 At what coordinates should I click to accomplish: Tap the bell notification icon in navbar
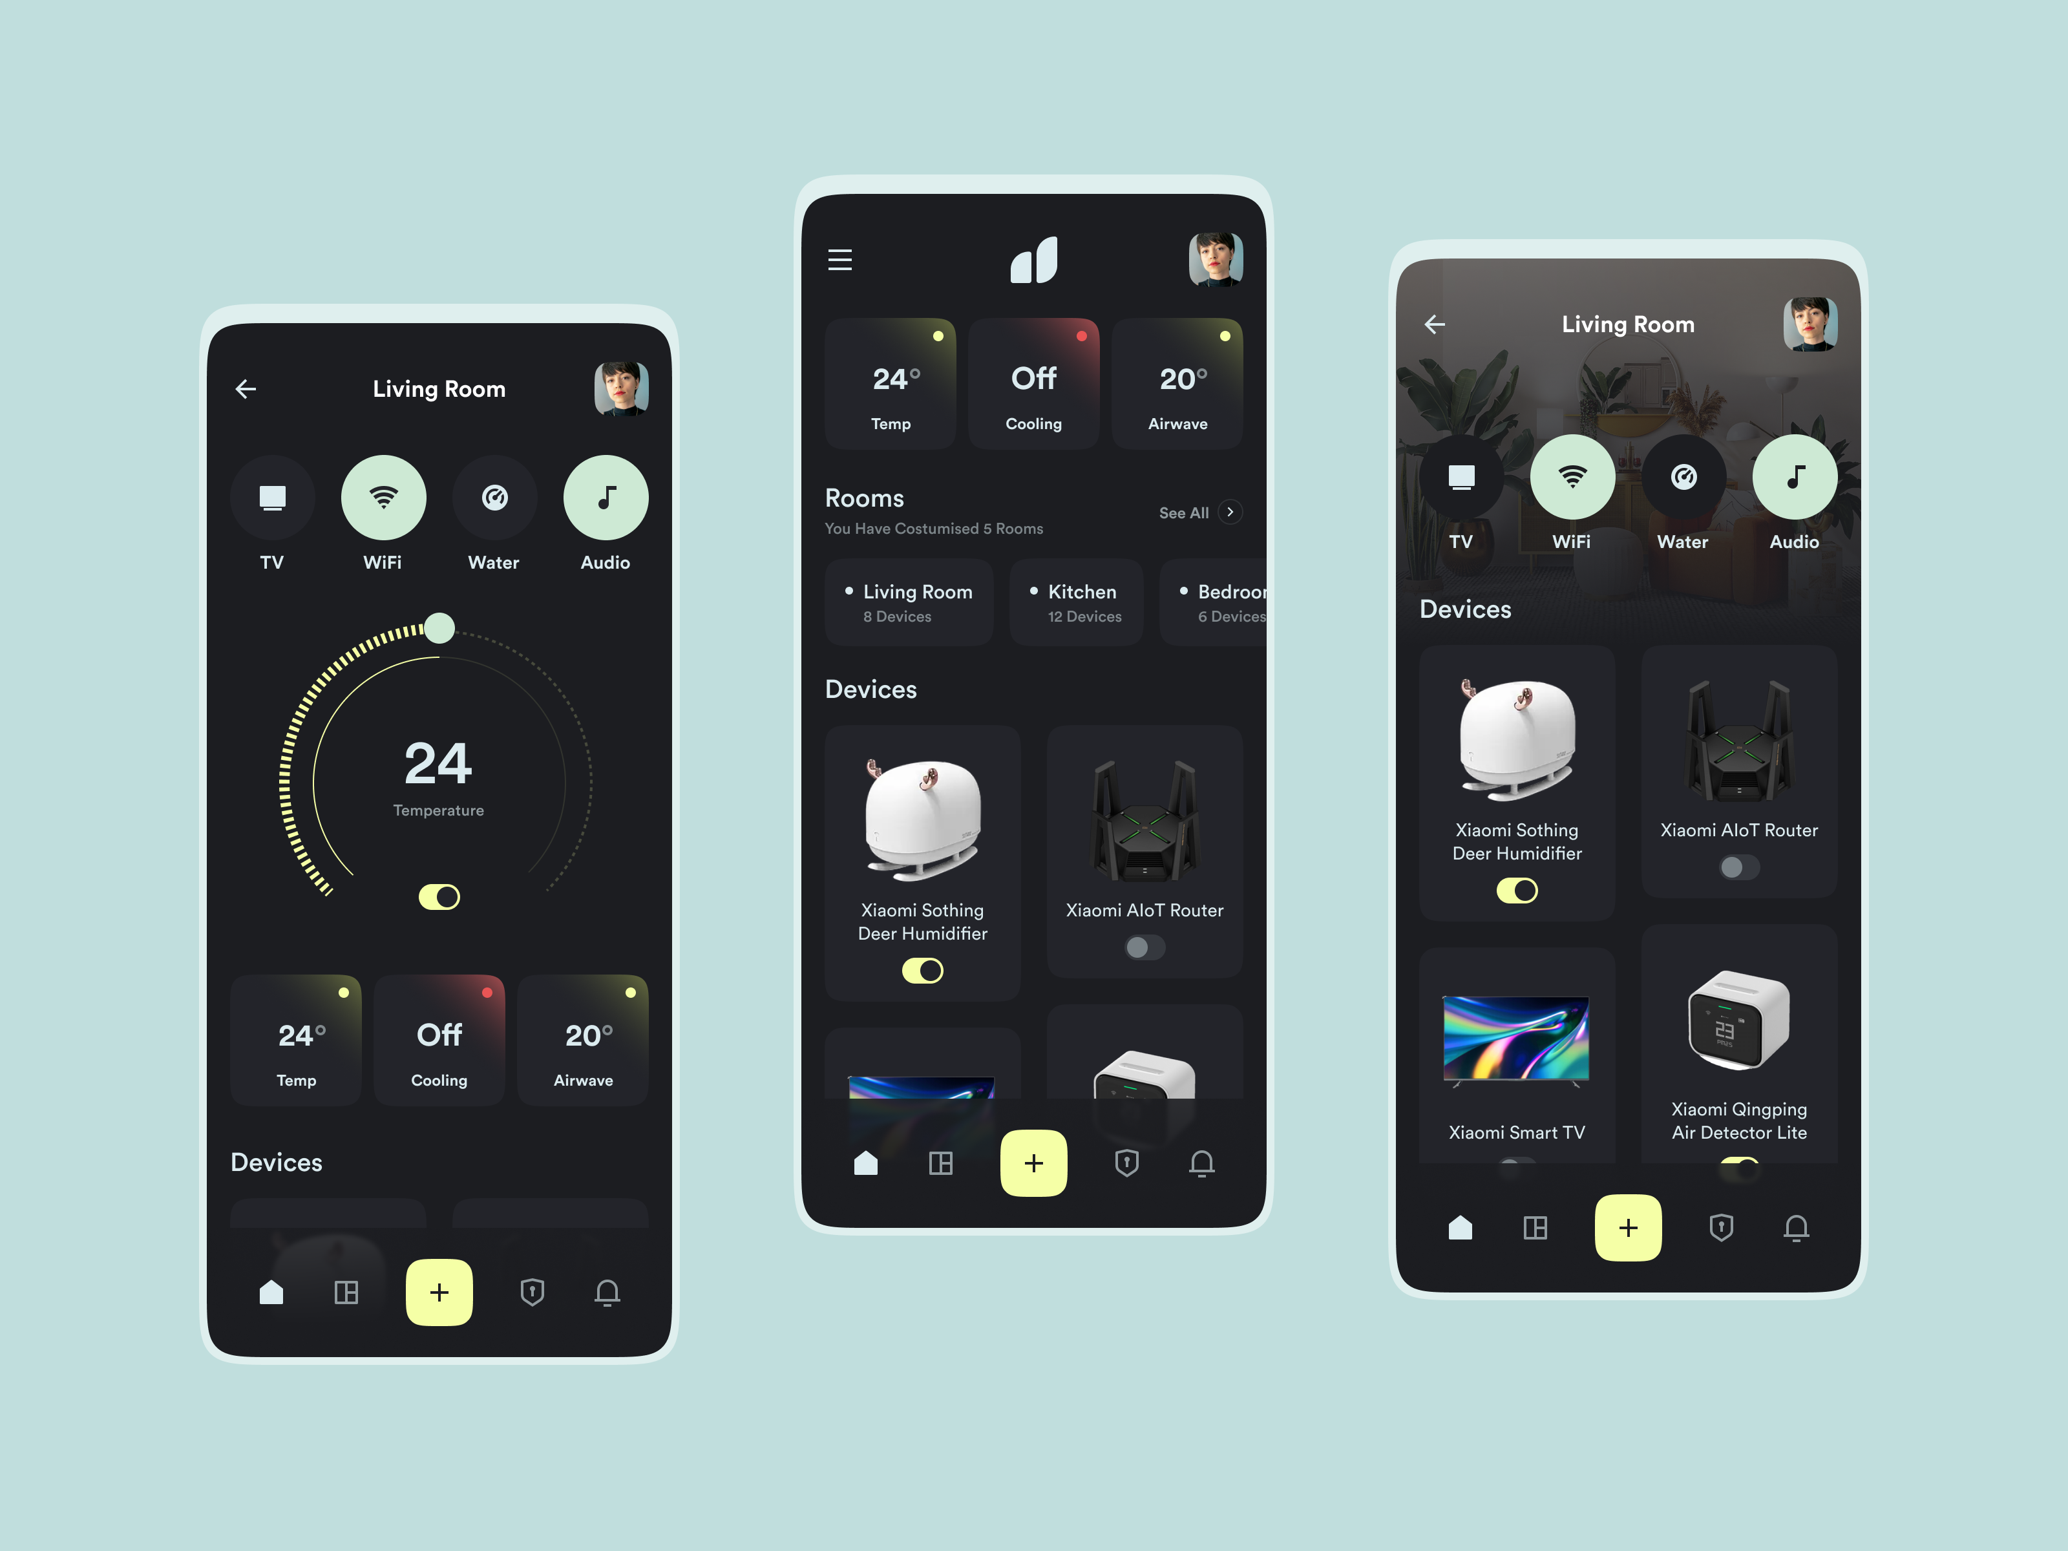[x=607, y=1292]
